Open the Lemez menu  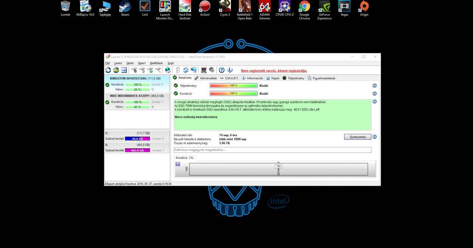tap(118, 63)
